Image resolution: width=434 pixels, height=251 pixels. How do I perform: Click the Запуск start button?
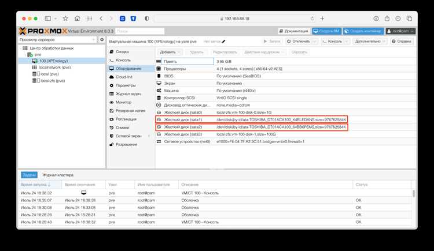[272, 42]
